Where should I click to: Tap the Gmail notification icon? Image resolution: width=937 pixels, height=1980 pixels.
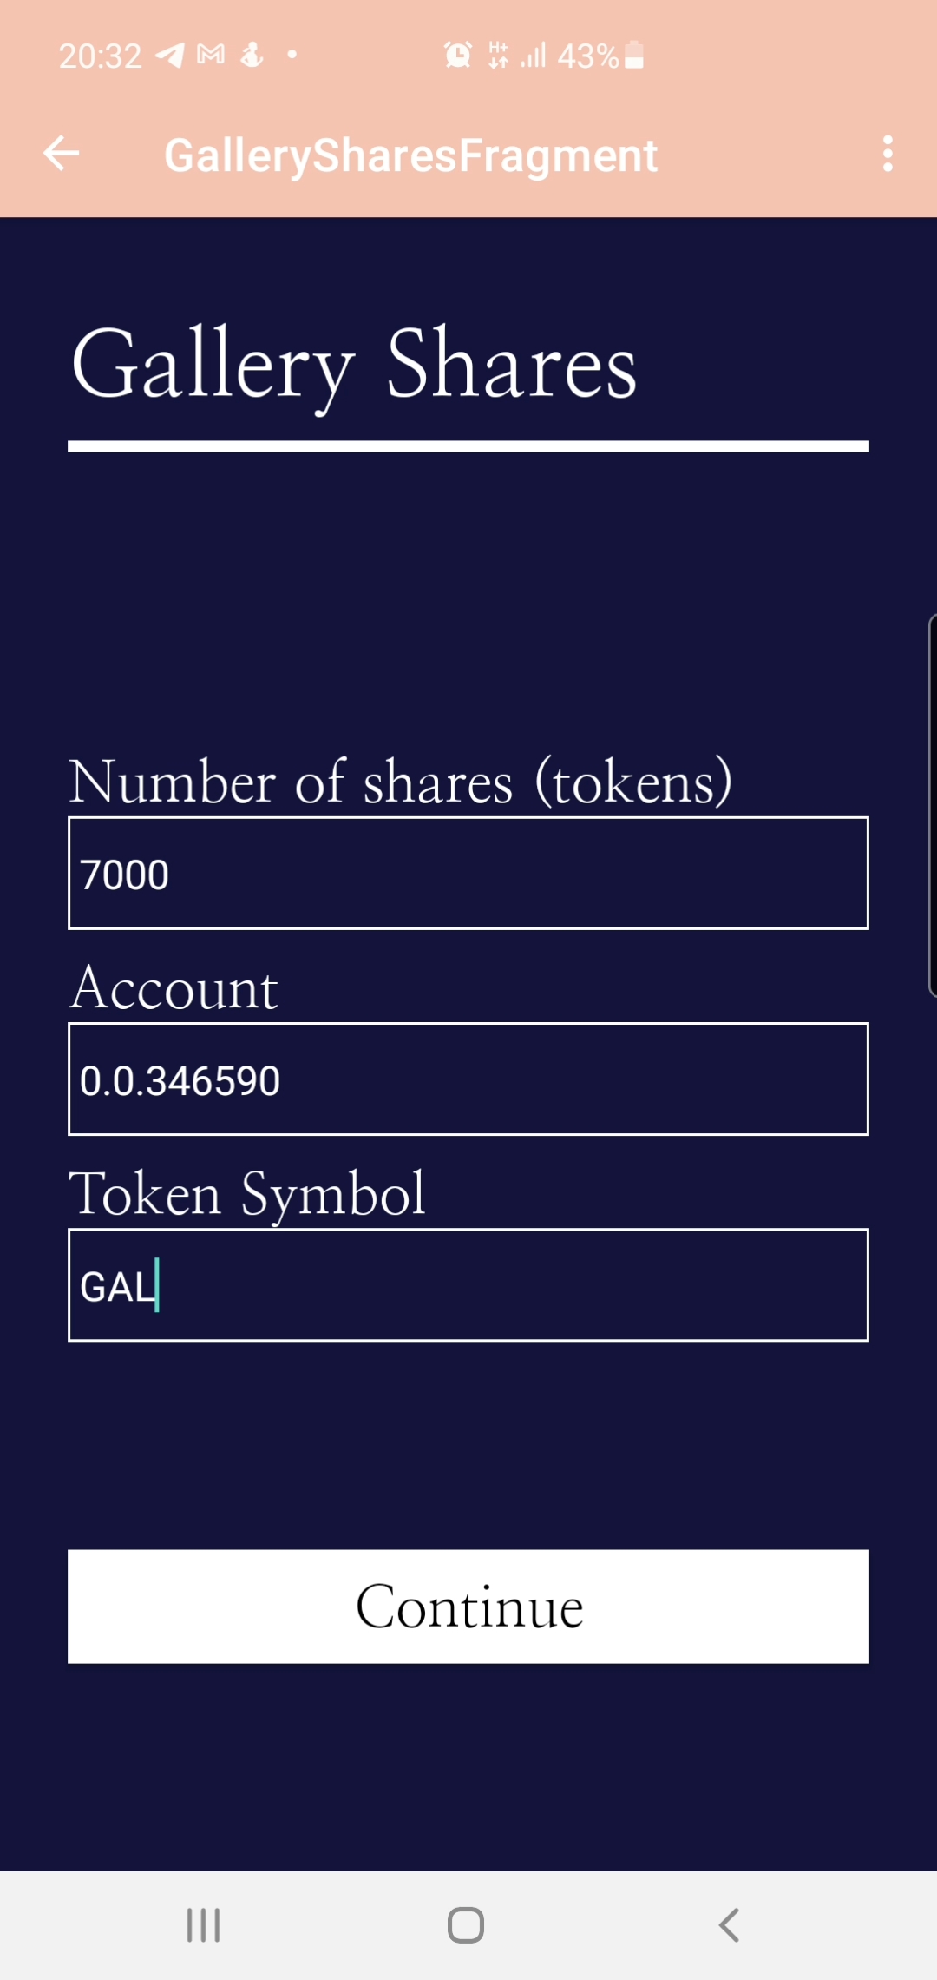coord(211,56)
